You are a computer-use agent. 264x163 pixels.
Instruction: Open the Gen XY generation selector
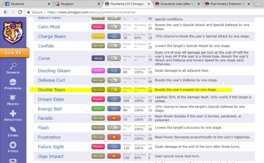click(14, 53)
